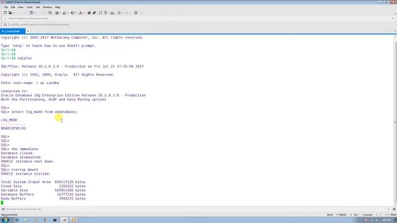Click the Not connected status bar text
This screenshot has height=223, width=397.
pyautogui.click(x=9, y=215)
